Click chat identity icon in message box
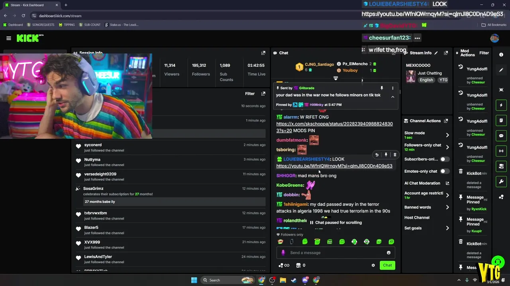The image size is (510, 286). tap(283, 253)
